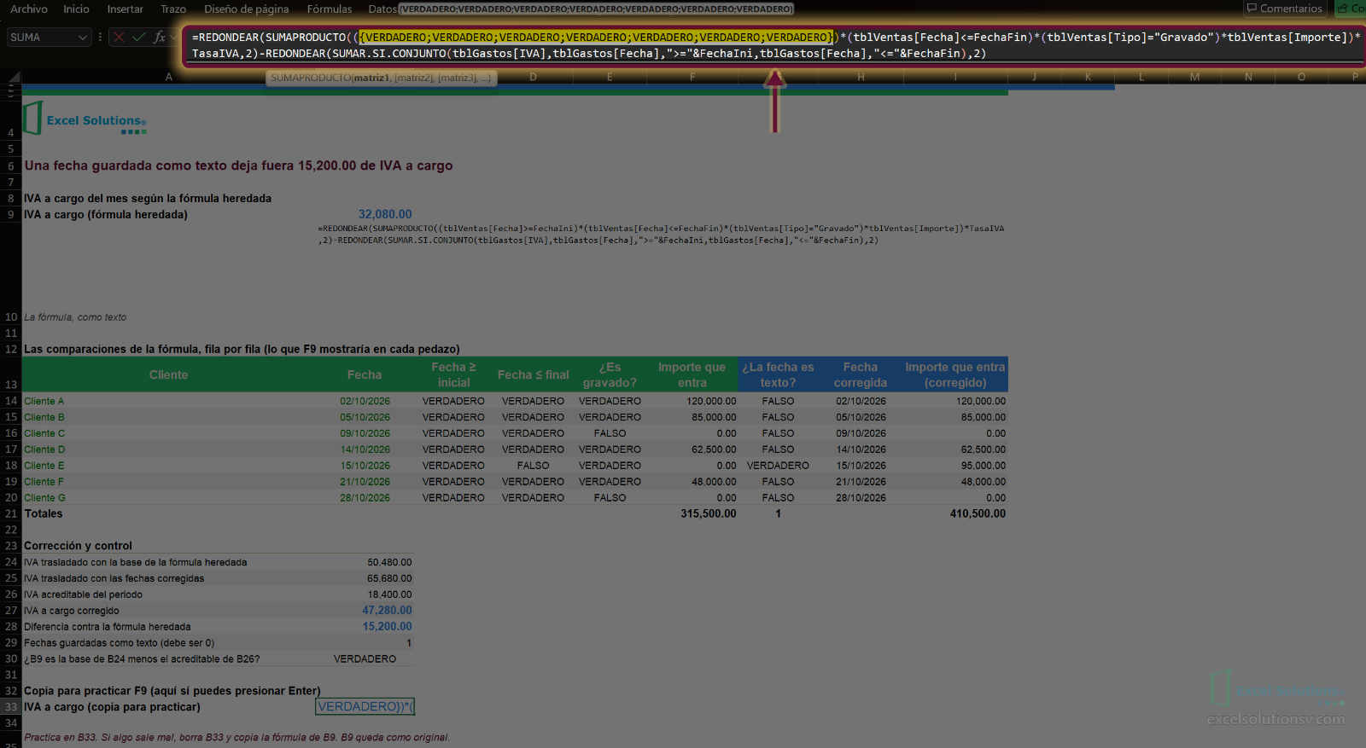Screen dimensions: 1366x748
Task: Expand the formula bar chevron beside fx
Action: tap(174, 38)
